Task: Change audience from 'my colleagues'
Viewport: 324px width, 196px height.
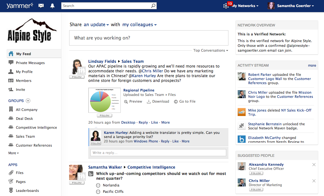Action: point(140,25)
